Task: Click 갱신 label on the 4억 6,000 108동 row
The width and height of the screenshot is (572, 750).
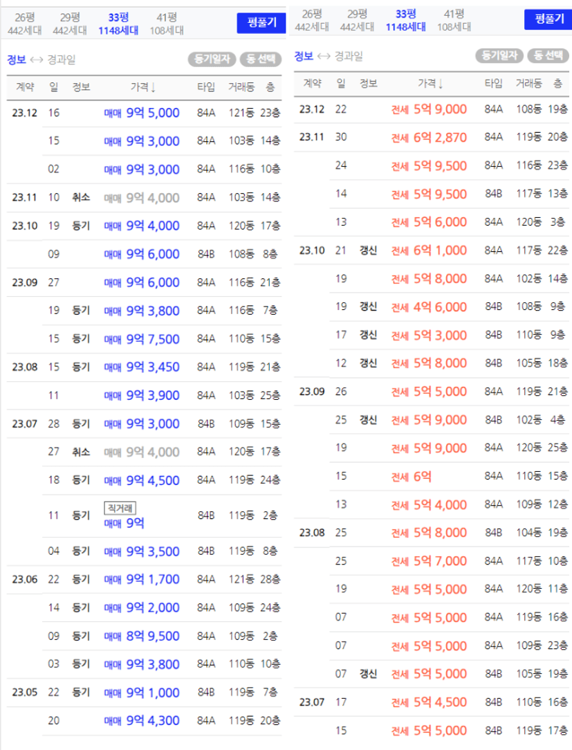Action: point(368,307)
